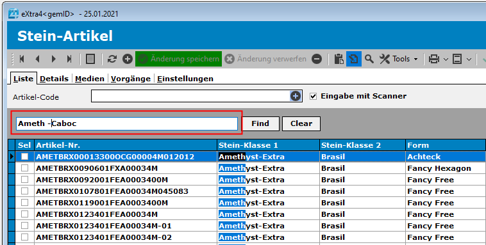Click Änderung speichern button
The image size is (486, 245).
click(x=178, y=59)
